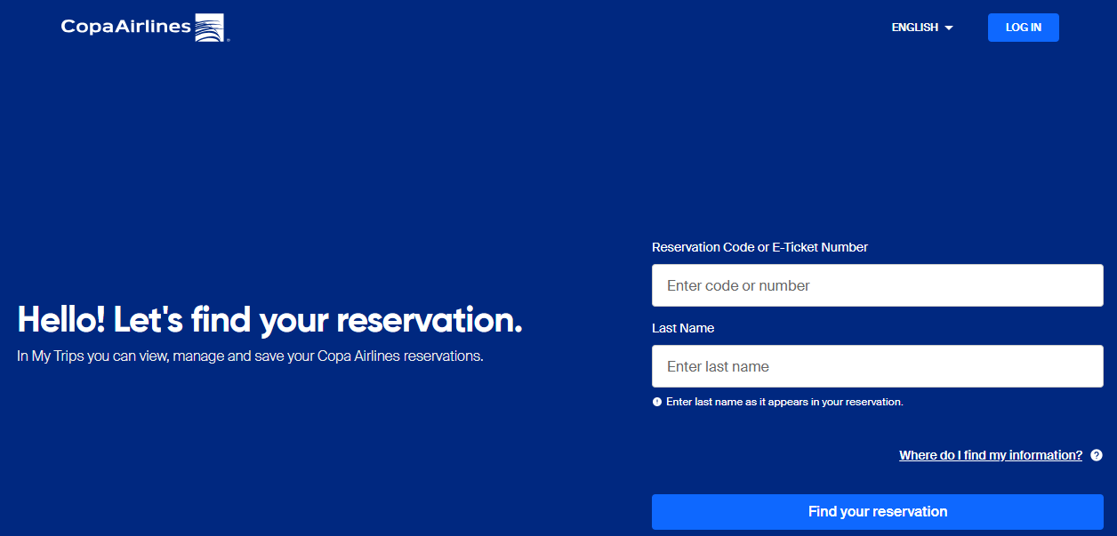Open the ENGLISH language dropdown
1117x536 pixels.
[x=922, y=28]
